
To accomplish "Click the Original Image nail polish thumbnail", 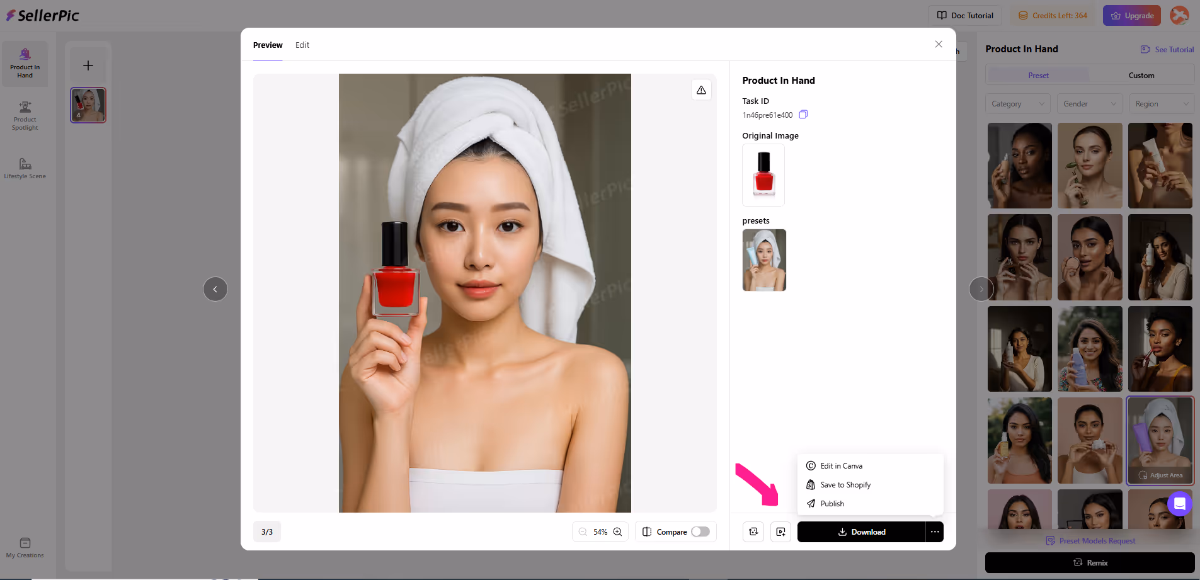I will [x=763, y=175].
